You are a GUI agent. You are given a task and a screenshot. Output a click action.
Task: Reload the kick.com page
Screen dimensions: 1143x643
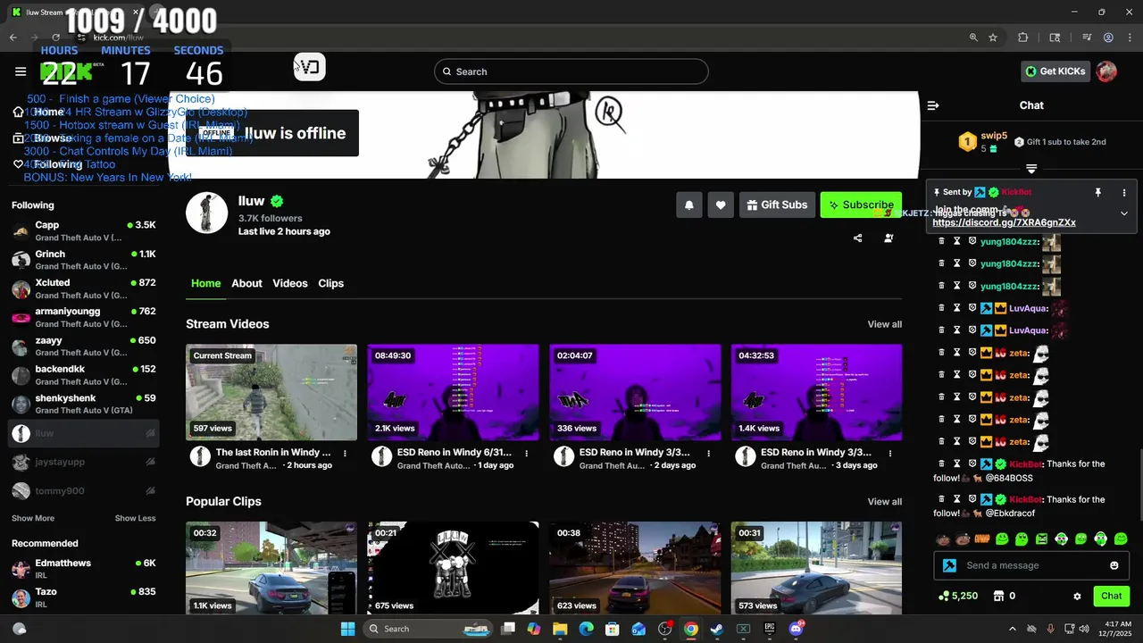coord(55,38)
